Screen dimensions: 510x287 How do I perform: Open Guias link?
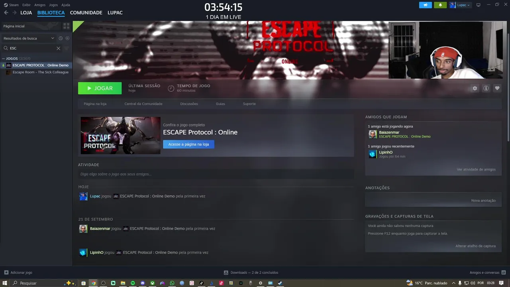point(220,104)
